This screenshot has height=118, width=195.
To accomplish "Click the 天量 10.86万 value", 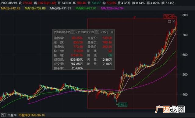I will click(x=106, y=59).
